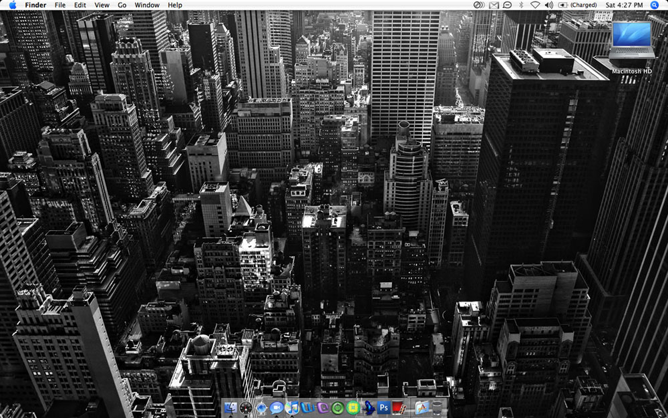The width and height of the screenshot is (668, 418).
Task: Open Dashboard gauge icon in Dock
Action: point(246,408)
